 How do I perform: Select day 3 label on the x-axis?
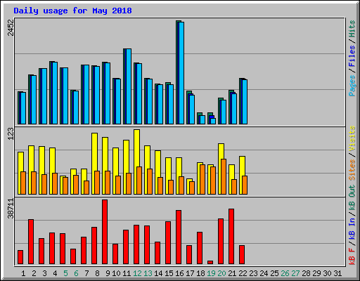[x=44, y=273]
